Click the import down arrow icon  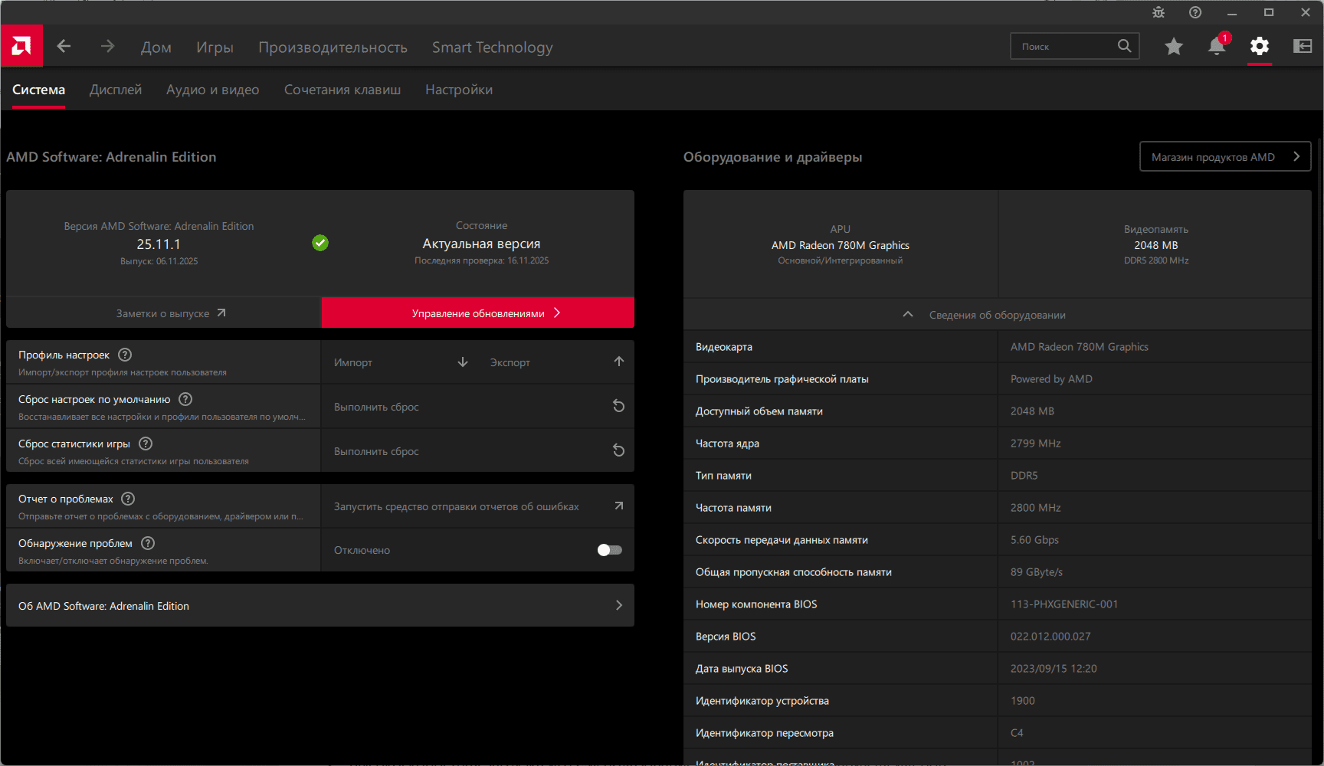[x=463, y=362]
